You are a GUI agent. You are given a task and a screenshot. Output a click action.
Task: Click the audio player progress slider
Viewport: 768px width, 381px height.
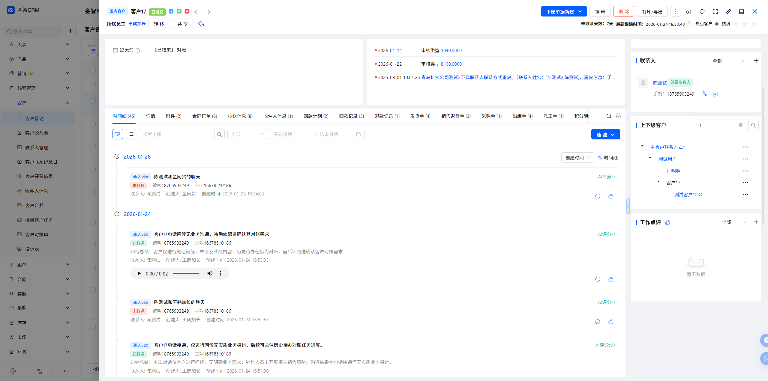pyautogui.click(x=186, y=273)
